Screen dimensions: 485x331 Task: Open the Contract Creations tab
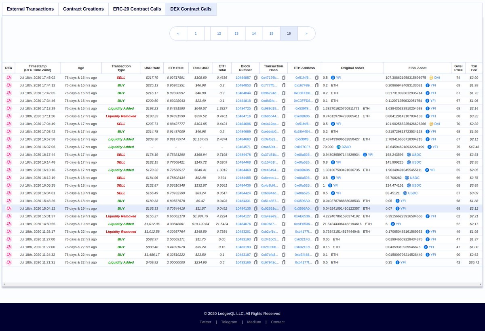click(83, 9)
